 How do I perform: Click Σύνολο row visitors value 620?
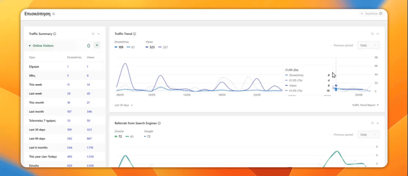pos(69,165)
